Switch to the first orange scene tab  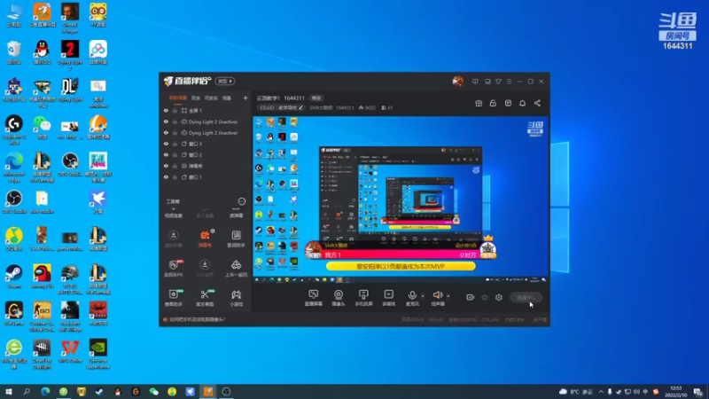pos(178,98)
